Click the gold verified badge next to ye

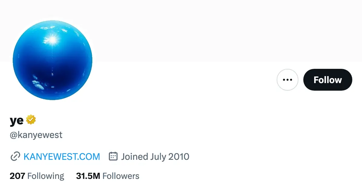(31, 119)
